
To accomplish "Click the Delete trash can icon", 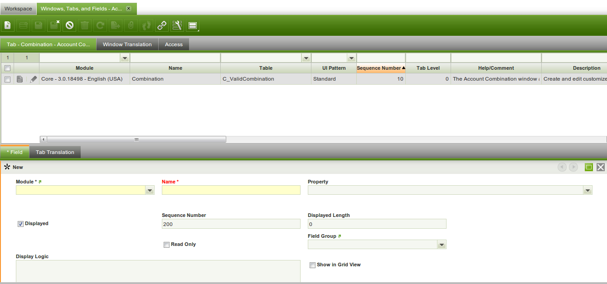I will pyautogui.click(x=85, y=25).
